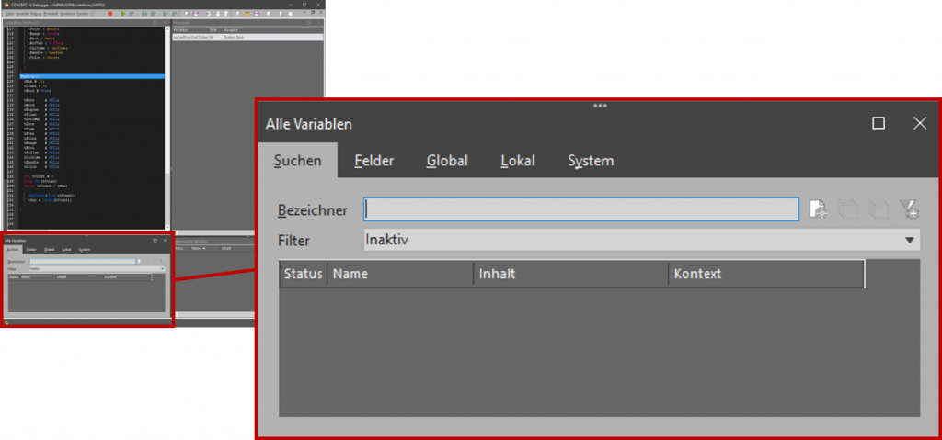Sort by the Name column header
The image size is (942, 440).
(x=400, y=274)
